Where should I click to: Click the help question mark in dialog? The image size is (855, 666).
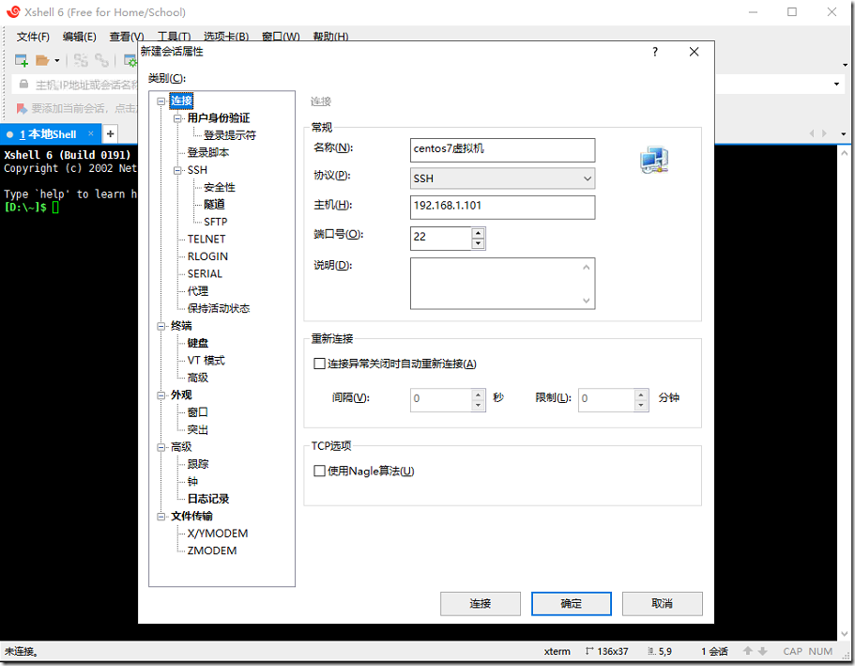pyautogui.click(x=655, y=52)
